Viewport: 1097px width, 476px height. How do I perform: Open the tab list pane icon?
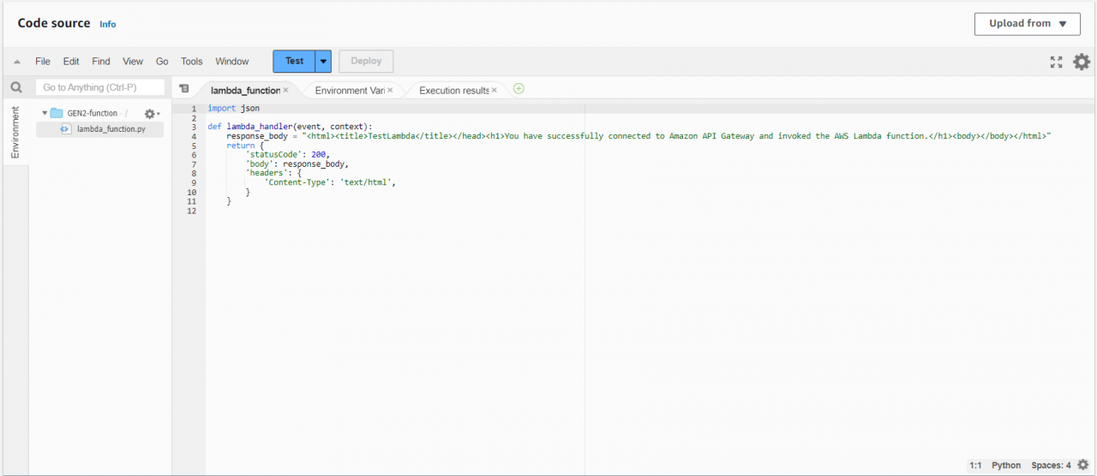tap(183, 89)
